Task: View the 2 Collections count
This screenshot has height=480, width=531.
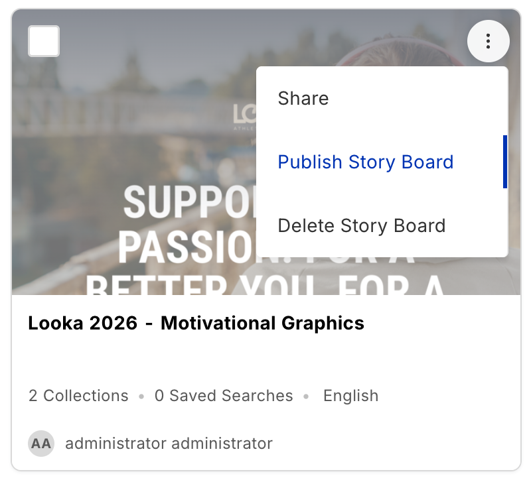Action: pos(78,395)
